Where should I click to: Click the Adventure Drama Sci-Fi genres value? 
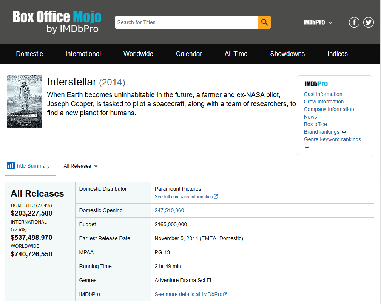point(183,280)
